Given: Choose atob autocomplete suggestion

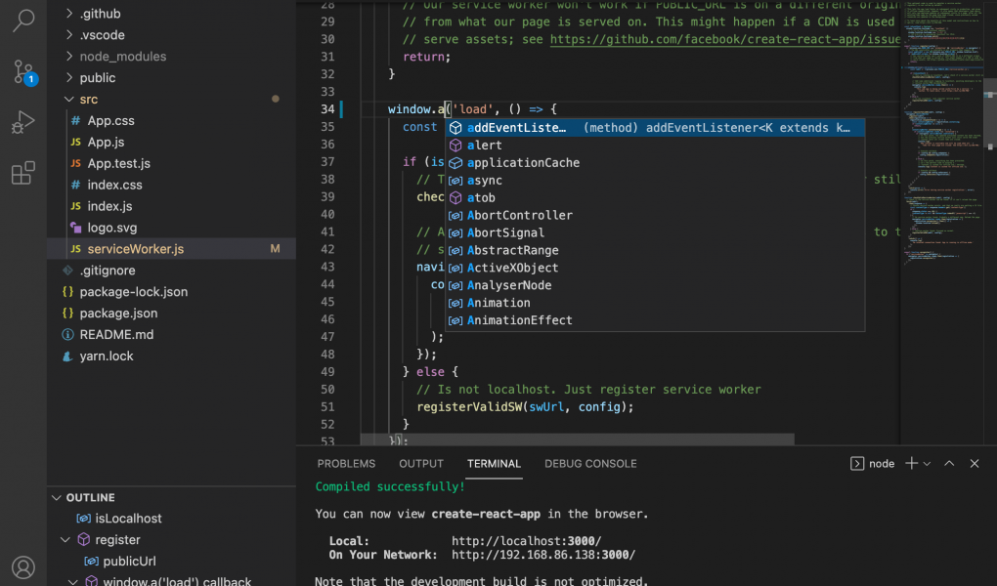Looking at the screenshot, I should pos(655,197).
